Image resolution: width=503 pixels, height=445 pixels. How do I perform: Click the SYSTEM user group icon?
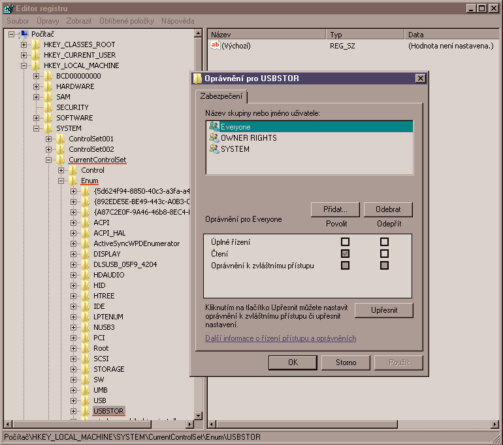(x=214, y=149)
